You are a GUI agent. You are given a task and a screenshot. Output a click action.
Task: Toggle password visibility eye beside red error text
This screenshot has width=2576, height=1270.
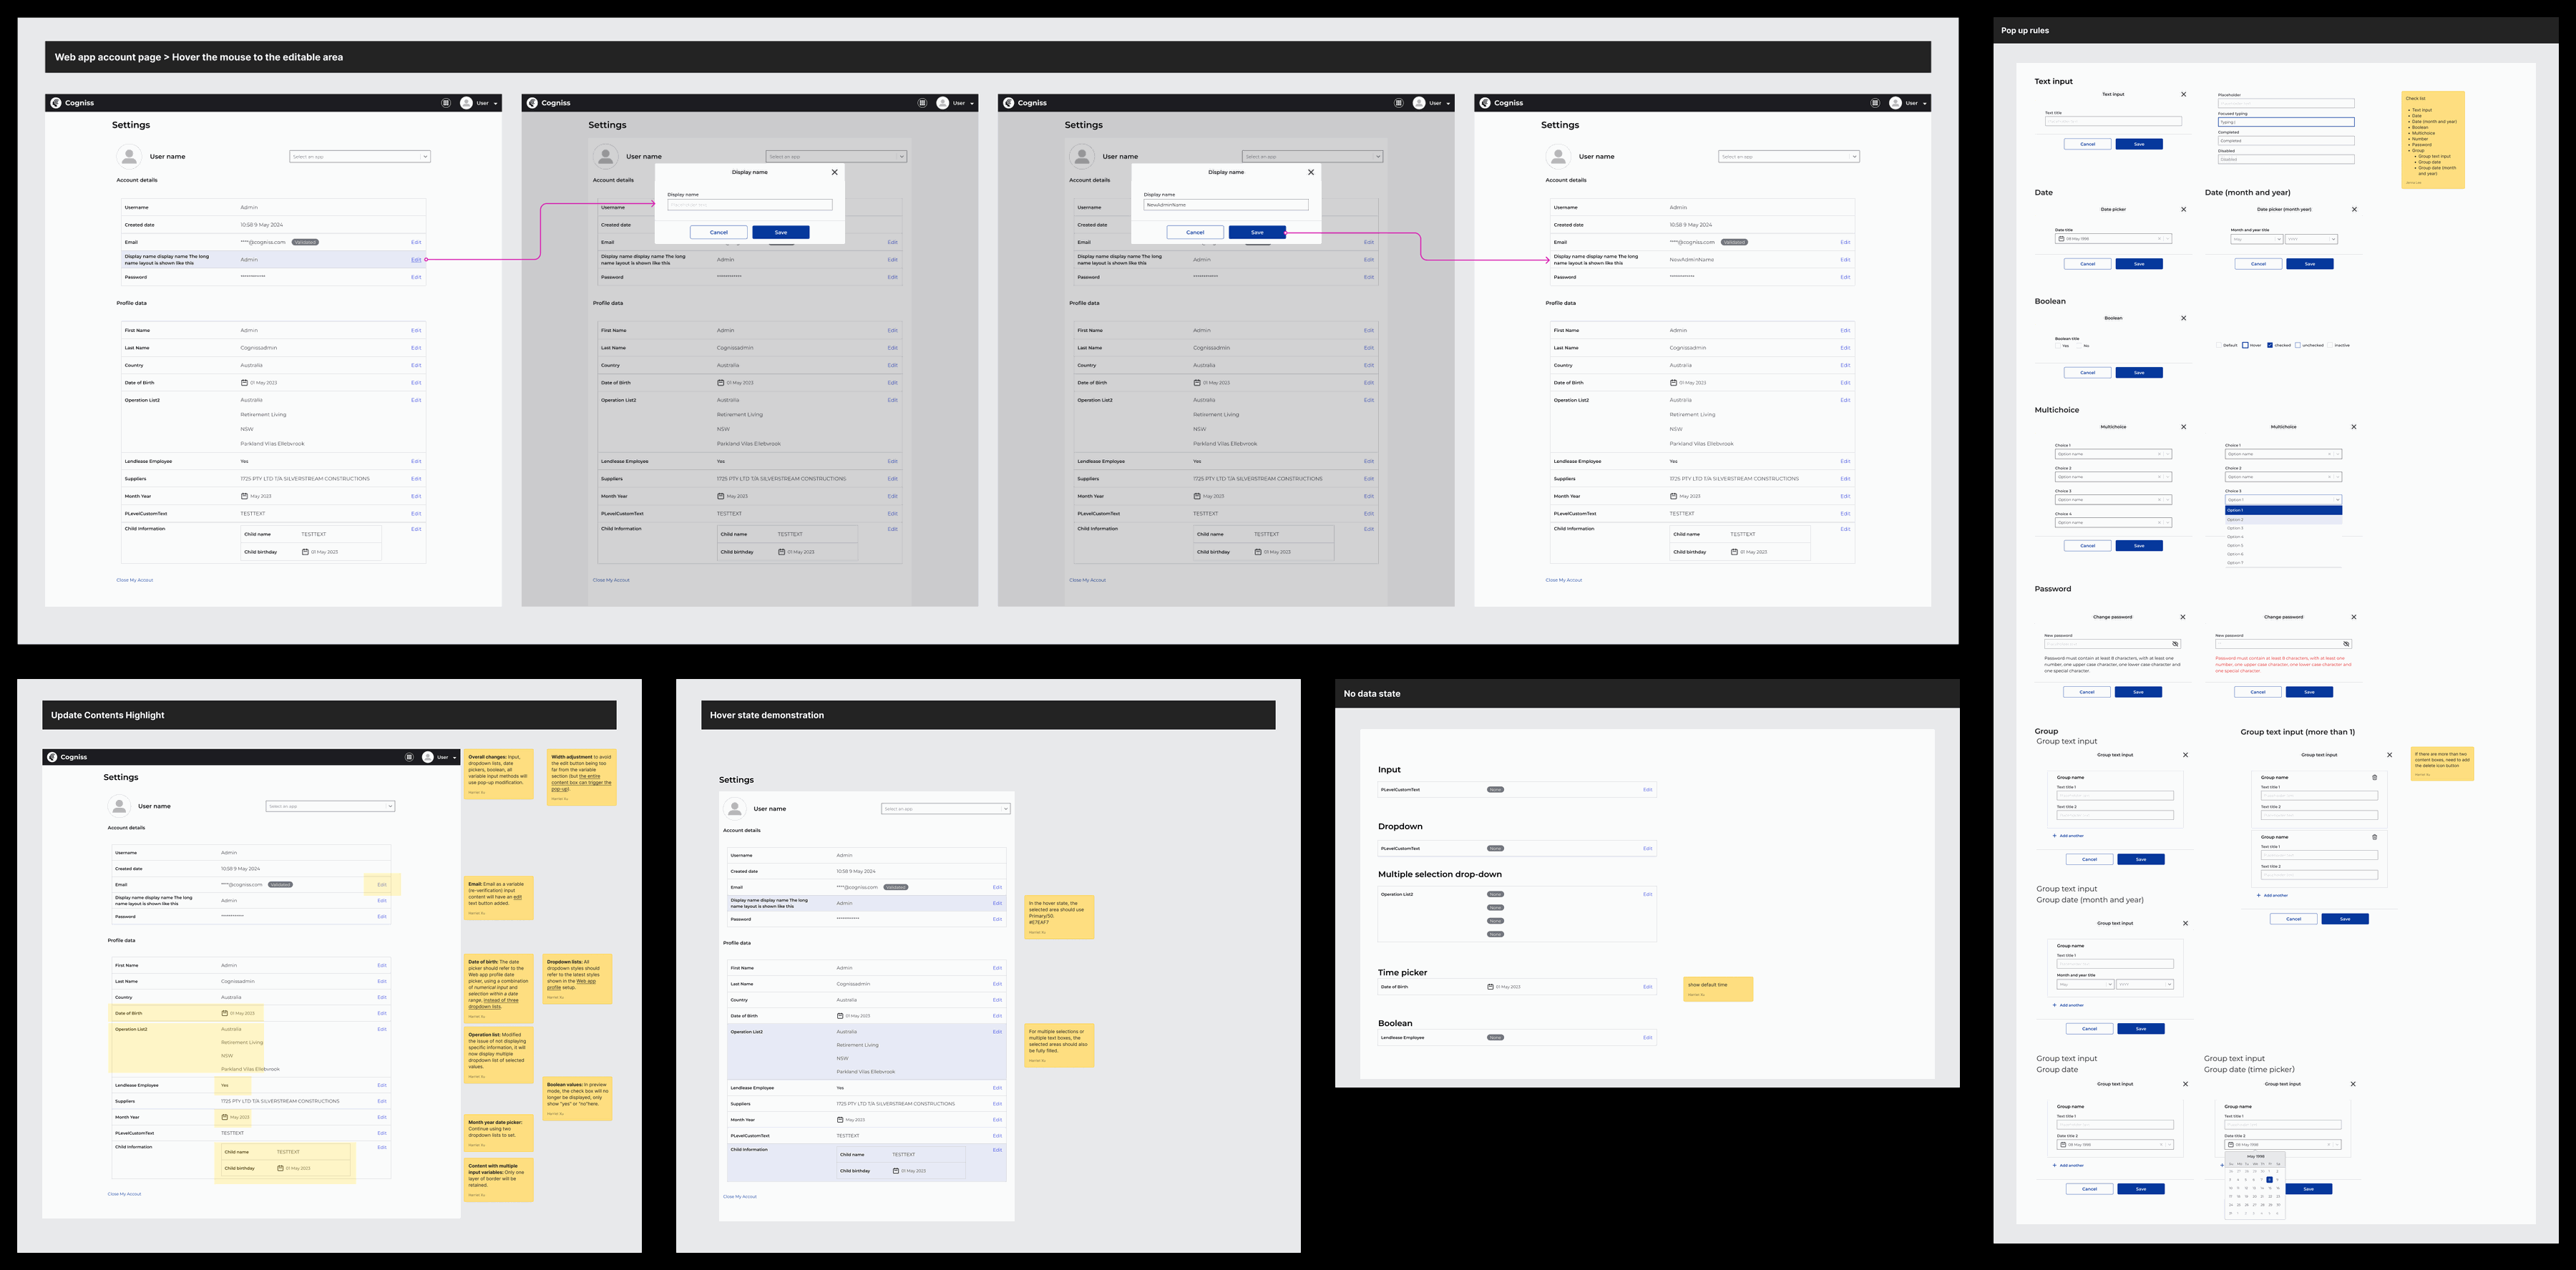click(2346, 644)
